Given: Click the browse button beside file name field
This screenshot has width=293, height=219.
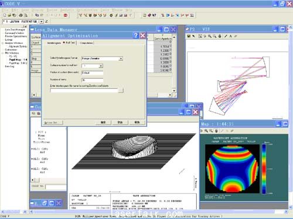Looking at the screenshot, I should click(121, 91).
